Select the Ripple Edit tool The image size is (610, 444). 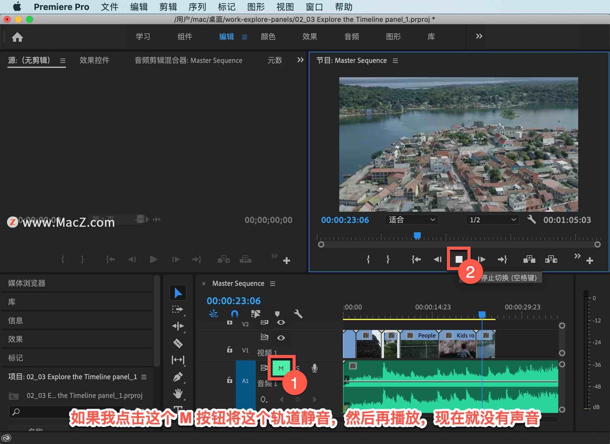tap(178, 326)
